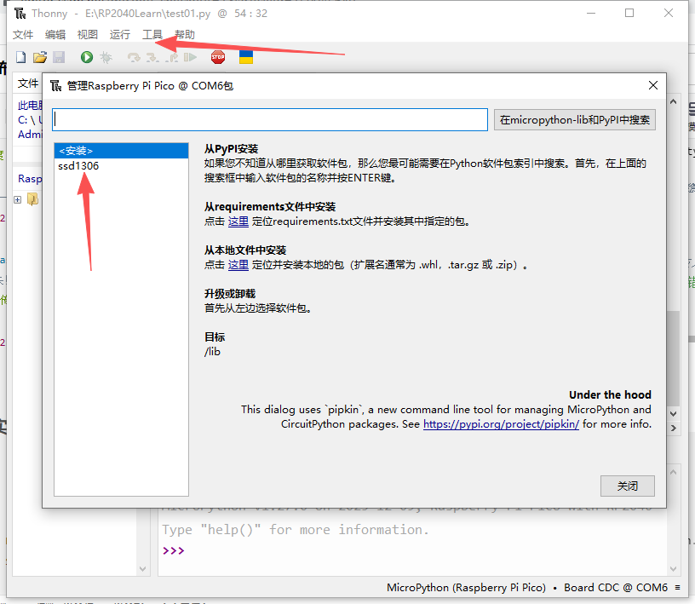Select the 文件 panel tab
The height and width of the screenshot is (604, 695).
click(27, 83)
